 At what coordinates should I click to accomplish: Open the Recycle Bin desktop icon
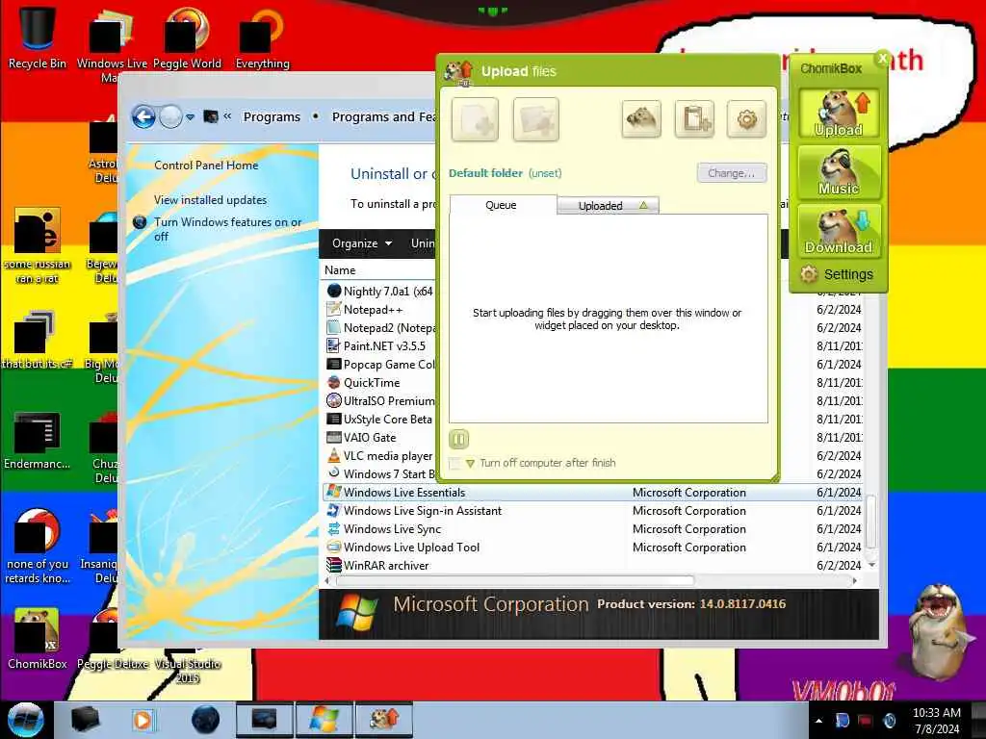click(38, 38)
